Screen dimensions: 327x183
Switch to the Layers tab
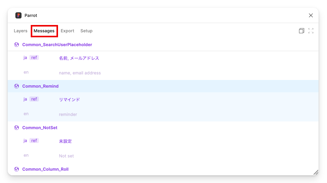point(21,31)
